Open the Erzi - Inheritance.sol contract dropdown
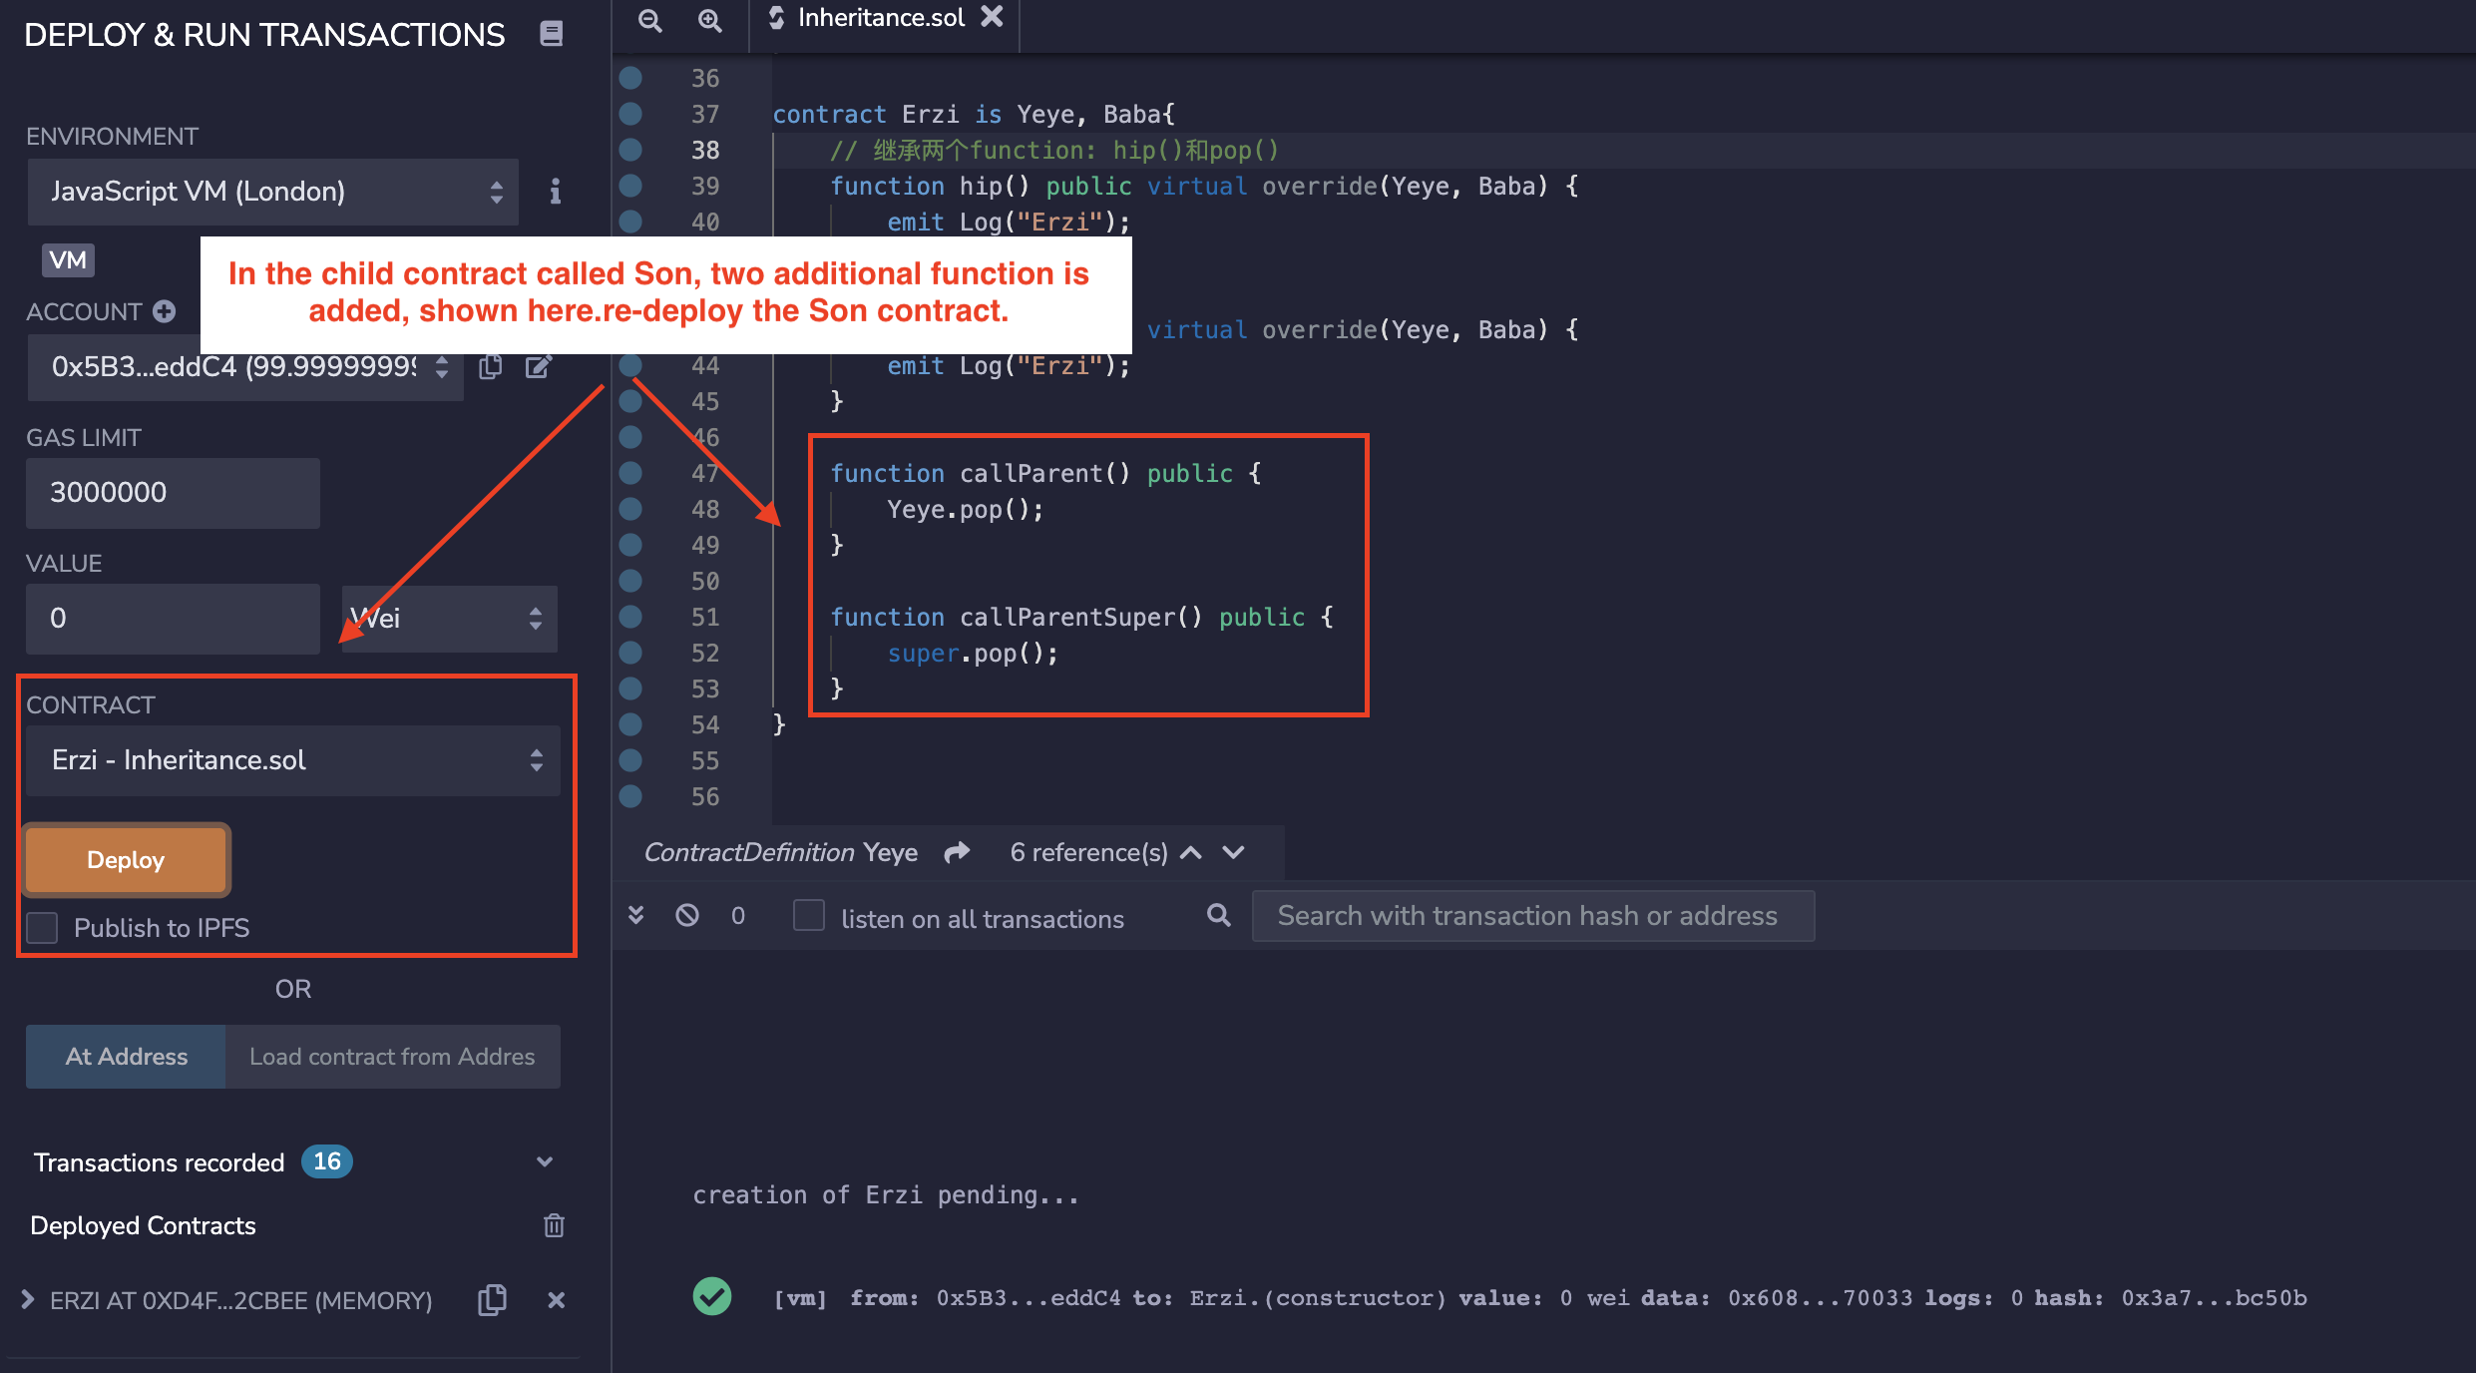Screen dimensions: 2476x1373 click(x=293, y=760)
